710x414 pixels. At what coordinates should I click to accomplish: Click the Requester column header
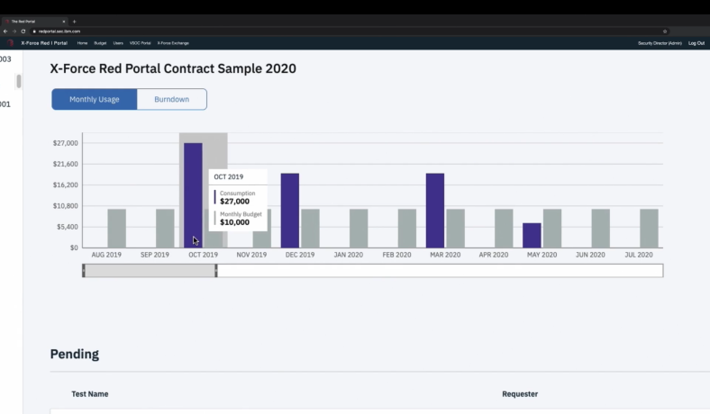pyautogui.click(x=520, y=394)
